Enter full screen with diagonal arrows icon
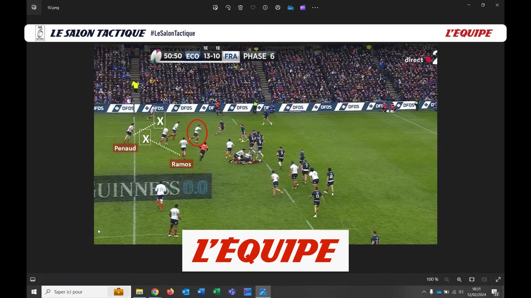This screenshot has width=531, height=298. [498, 279]
